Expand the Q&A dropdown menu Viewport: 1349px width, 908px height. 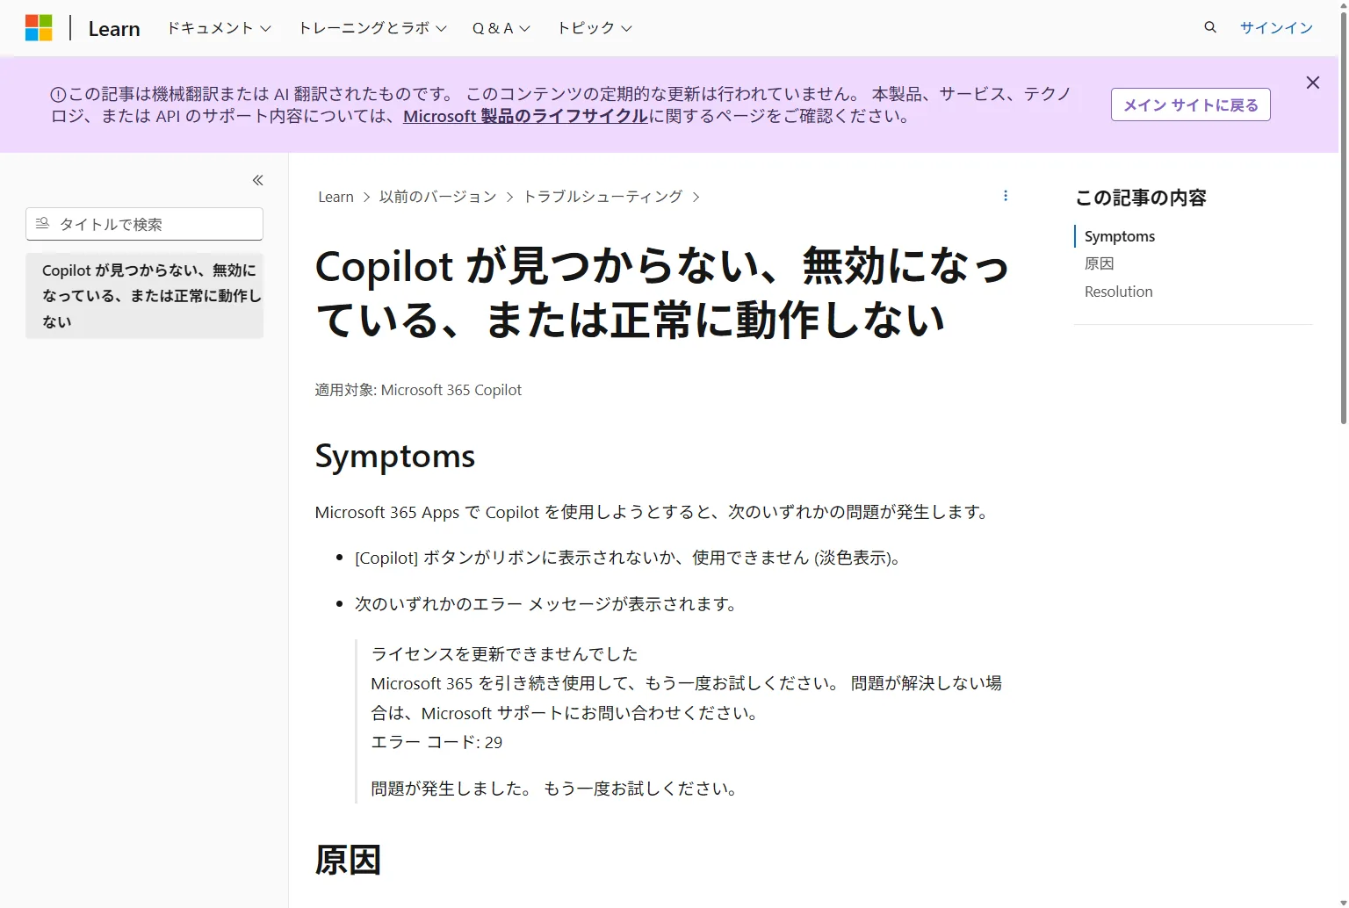point(501,28)
